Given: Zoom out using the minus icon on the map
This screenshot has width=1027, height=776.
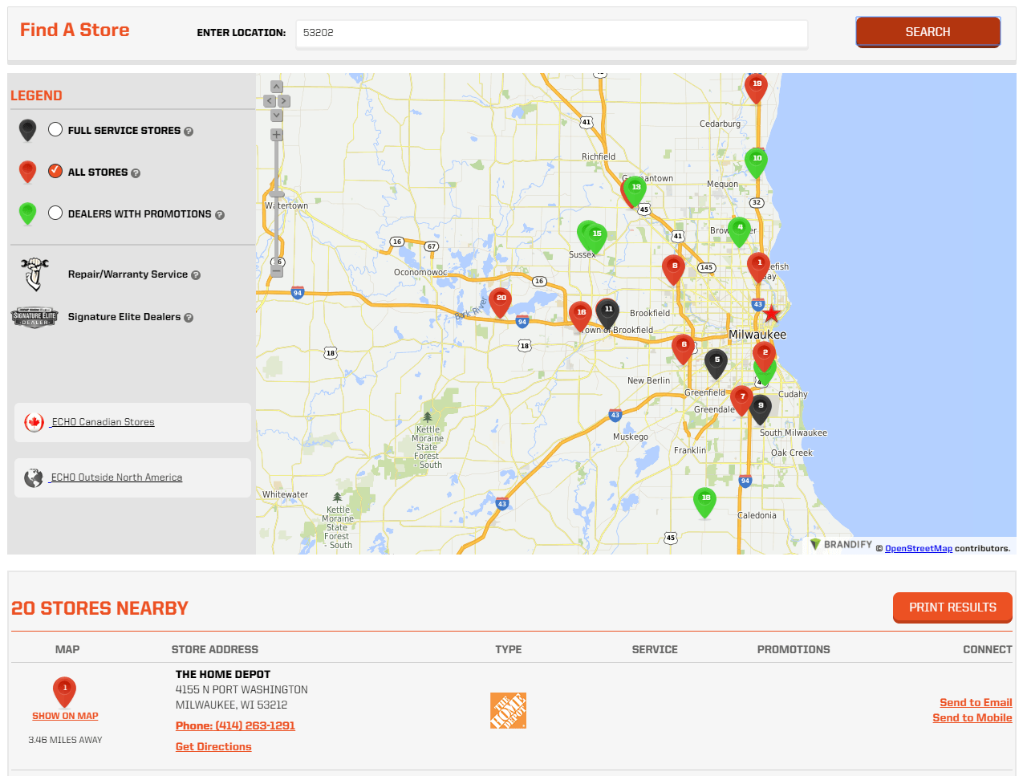Looking at the screenshot, I should 276,271.
